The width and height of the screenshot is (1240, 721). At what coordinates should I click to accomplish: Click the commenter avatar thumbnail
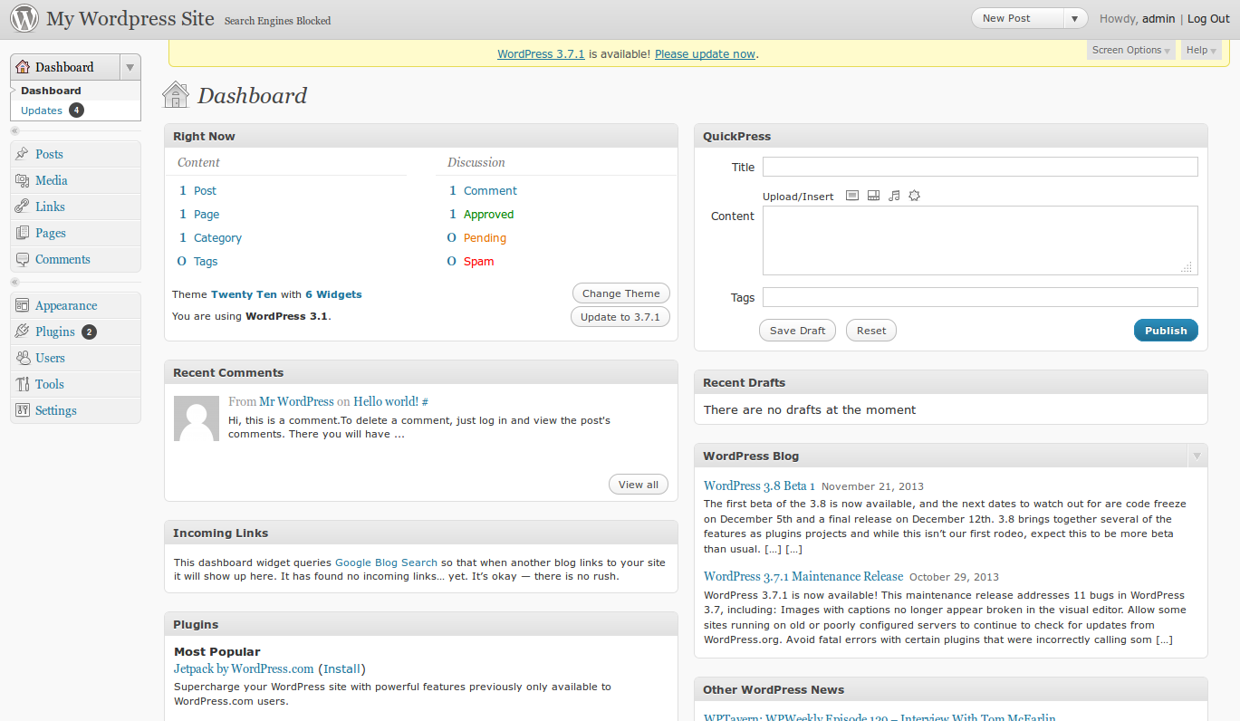click(x=197, y=418)
